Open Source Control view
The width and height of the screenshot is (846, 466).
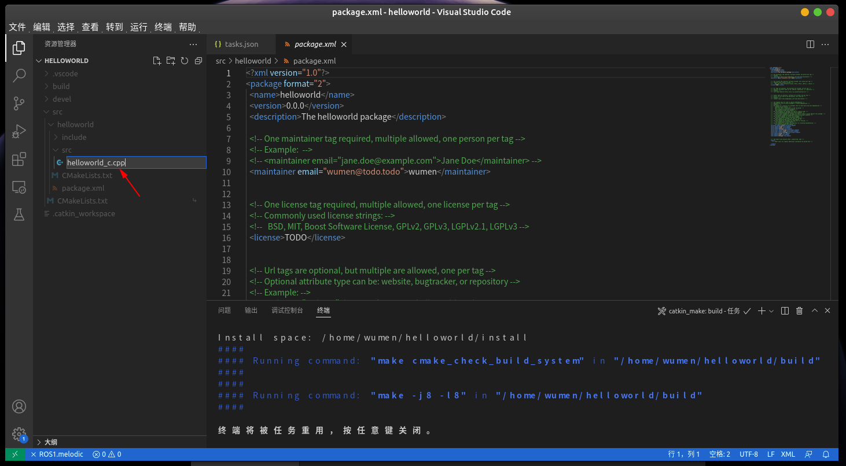(19, 103)
